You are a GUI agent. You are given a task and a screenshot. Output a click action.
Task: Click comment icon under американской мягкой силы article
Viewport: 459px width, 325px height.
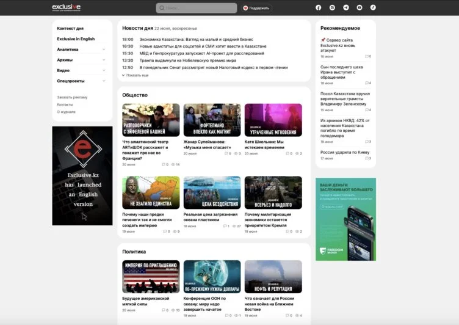pyautogui.click(x=164, y=310)
